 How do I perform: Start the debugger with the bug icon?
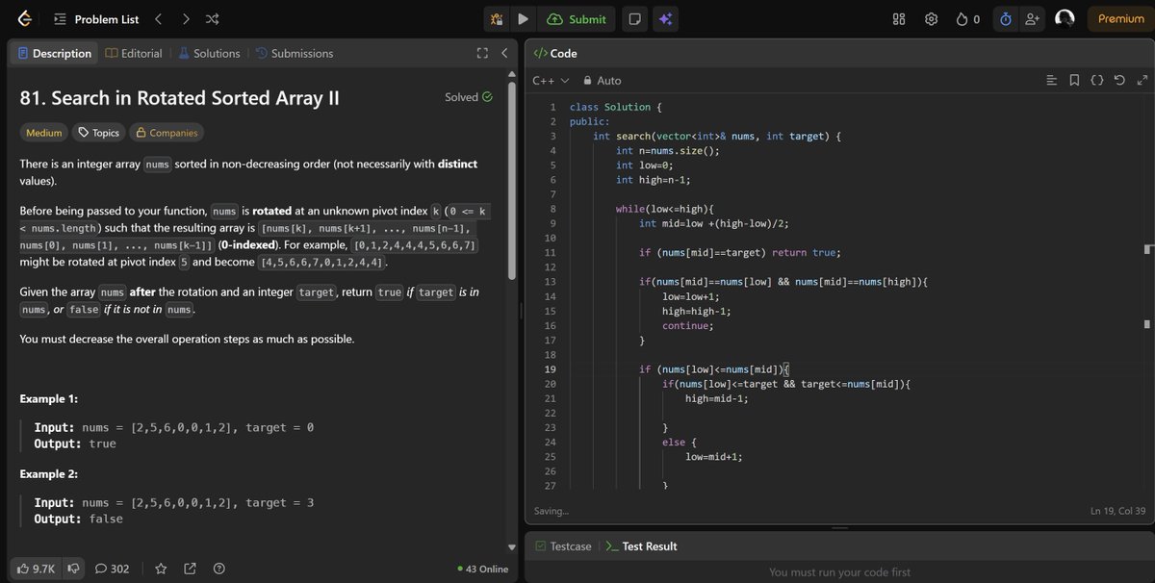coord(497,19)
